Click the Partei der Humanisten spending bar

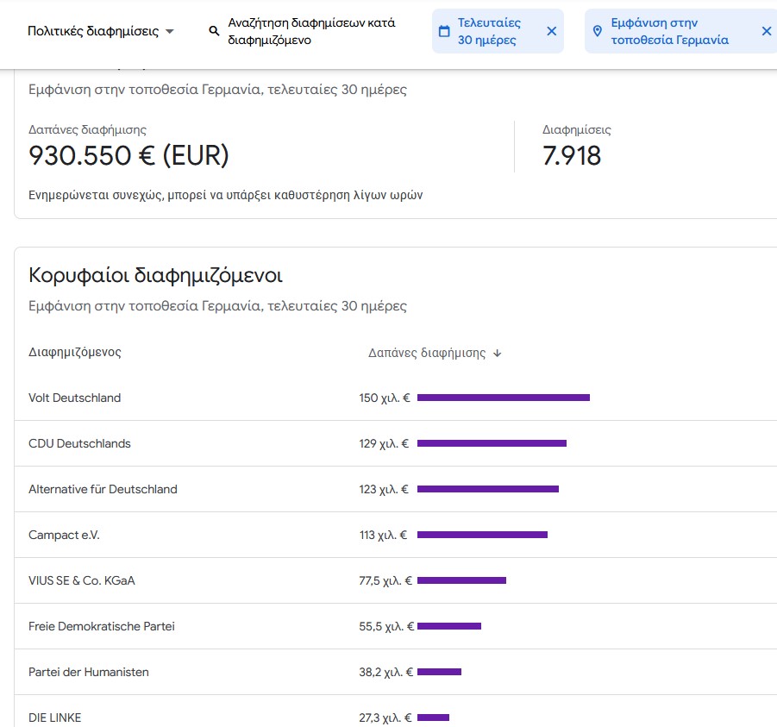[439, 672]
